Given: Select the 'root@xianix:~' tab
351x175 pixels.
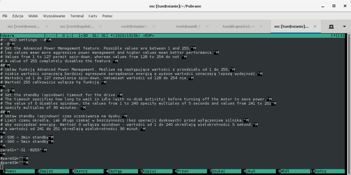Looking at the screenshot, I should (134, 26).
